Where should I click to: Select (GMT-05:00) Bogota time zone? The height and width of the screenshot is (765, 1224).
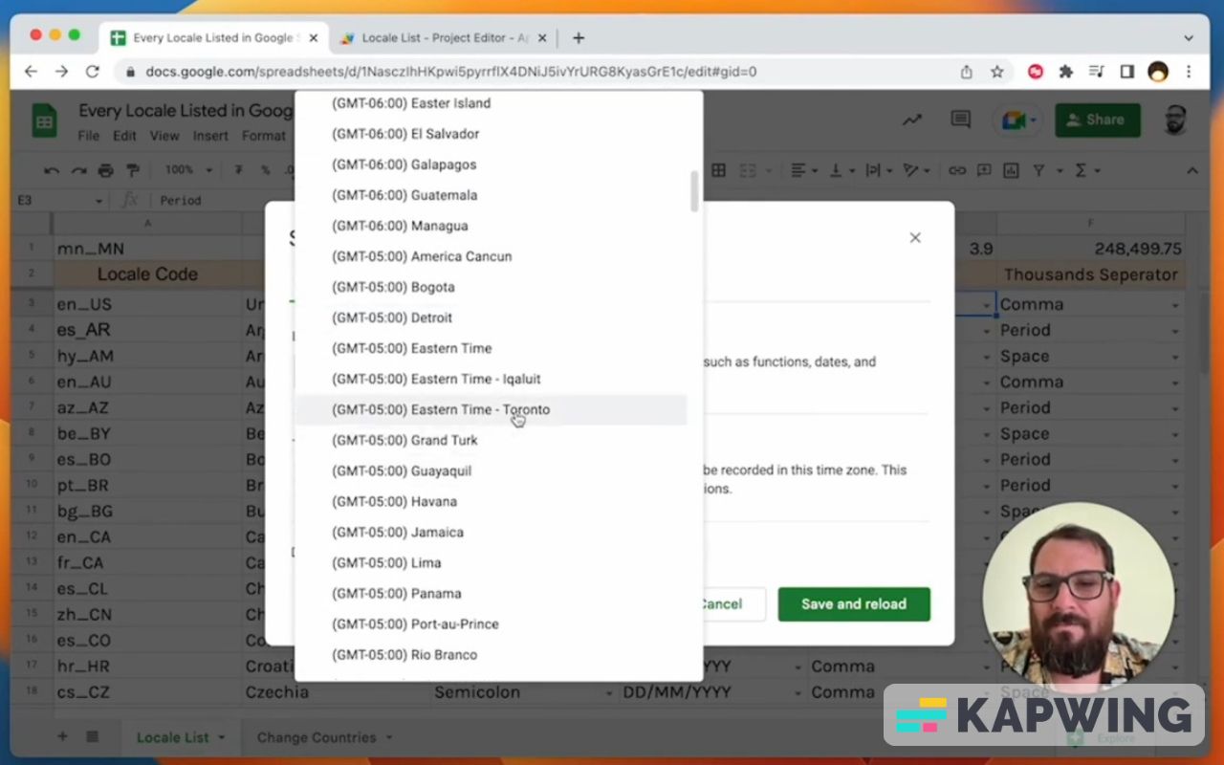coord(491,287)
